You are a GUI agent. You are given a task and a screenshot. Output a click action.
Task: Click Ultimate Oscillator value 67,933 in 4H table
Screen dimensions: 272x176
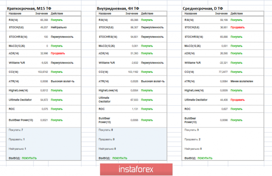(134, 100)
